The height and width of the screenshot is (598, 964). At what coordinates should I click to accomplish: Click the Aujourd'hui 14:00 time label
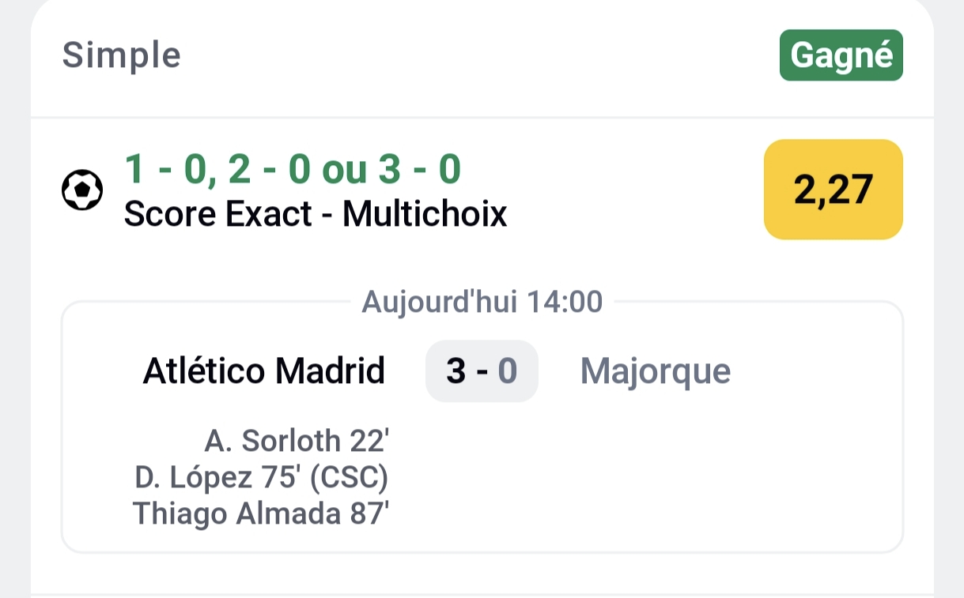pos(481,300)
